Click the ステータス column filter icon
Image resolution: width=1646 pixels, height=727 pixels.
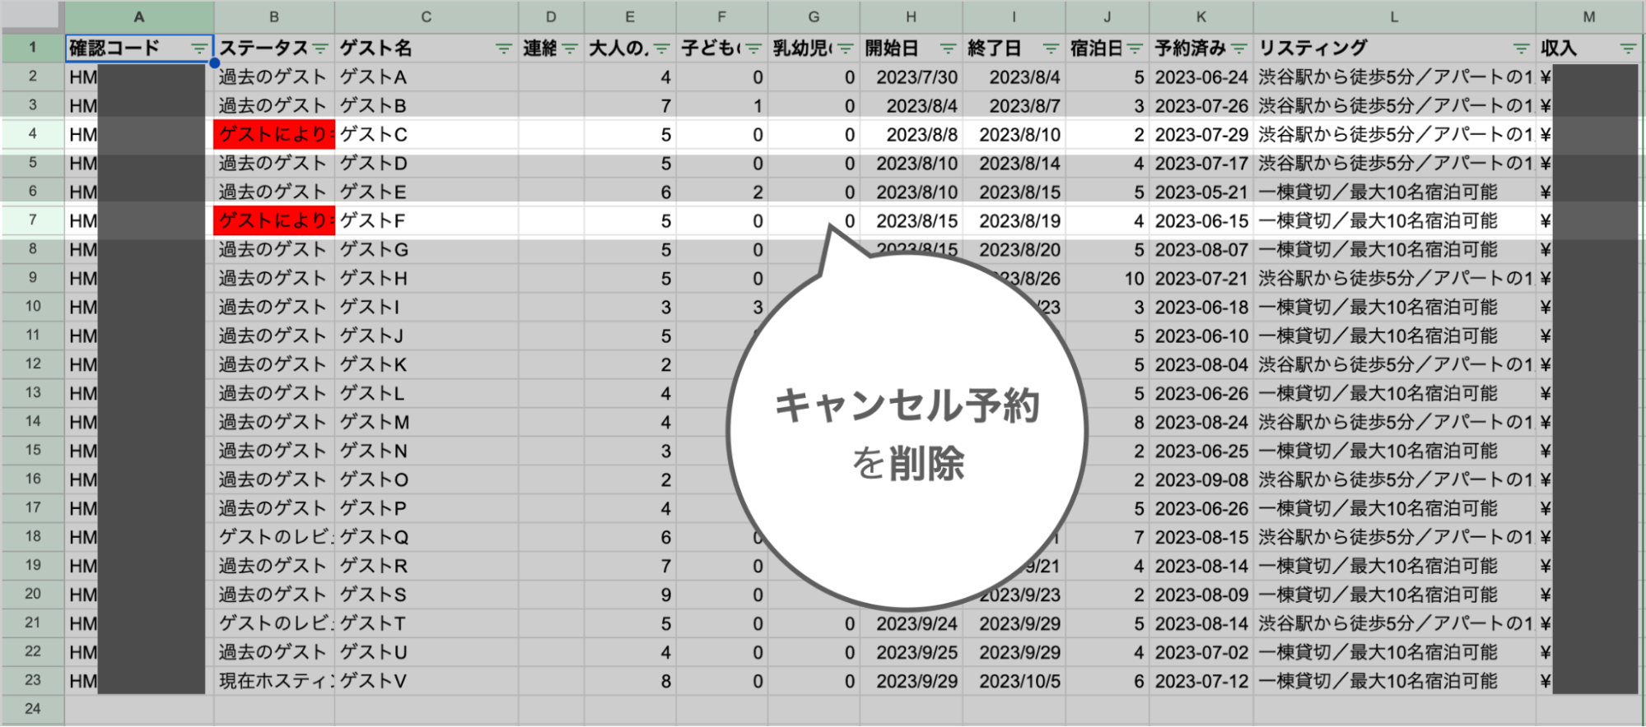click(320, 49)
